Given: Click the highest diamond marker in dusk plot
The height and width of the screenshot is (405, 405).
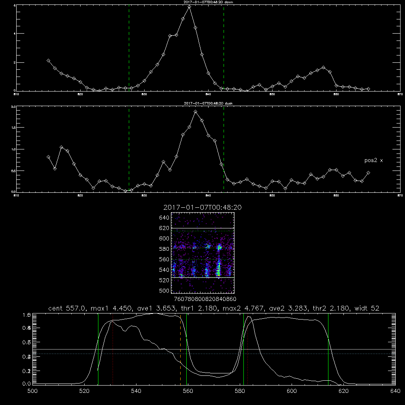Looking at the screenshot, I should [196, 112].
